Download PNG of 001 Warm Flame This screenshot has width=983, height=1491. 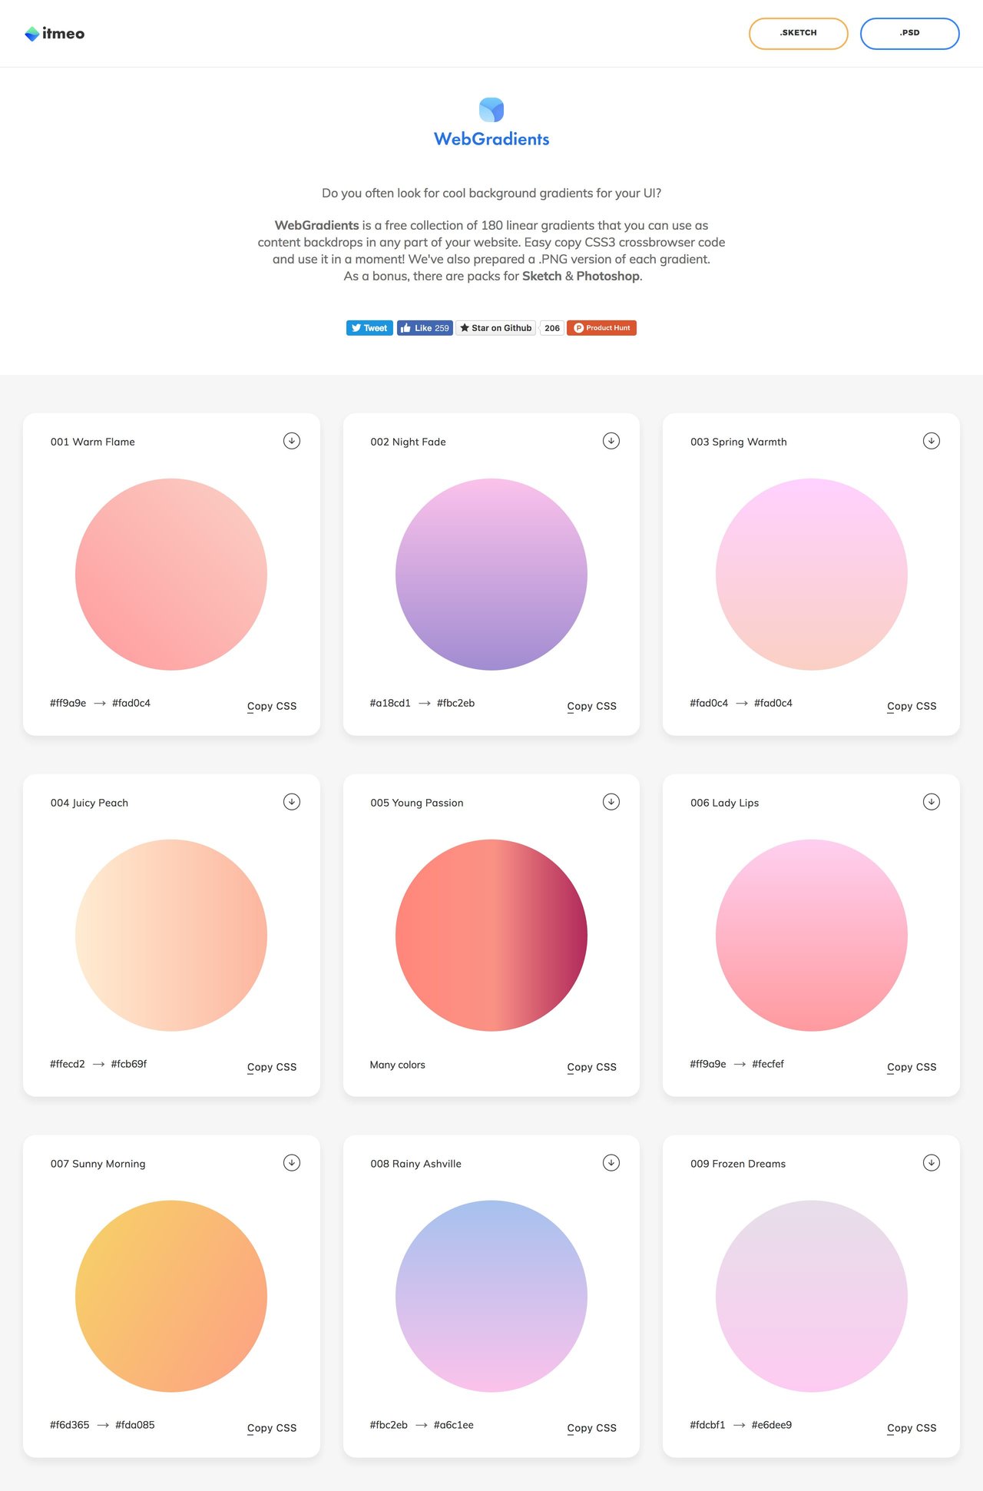tap(292, 441)
